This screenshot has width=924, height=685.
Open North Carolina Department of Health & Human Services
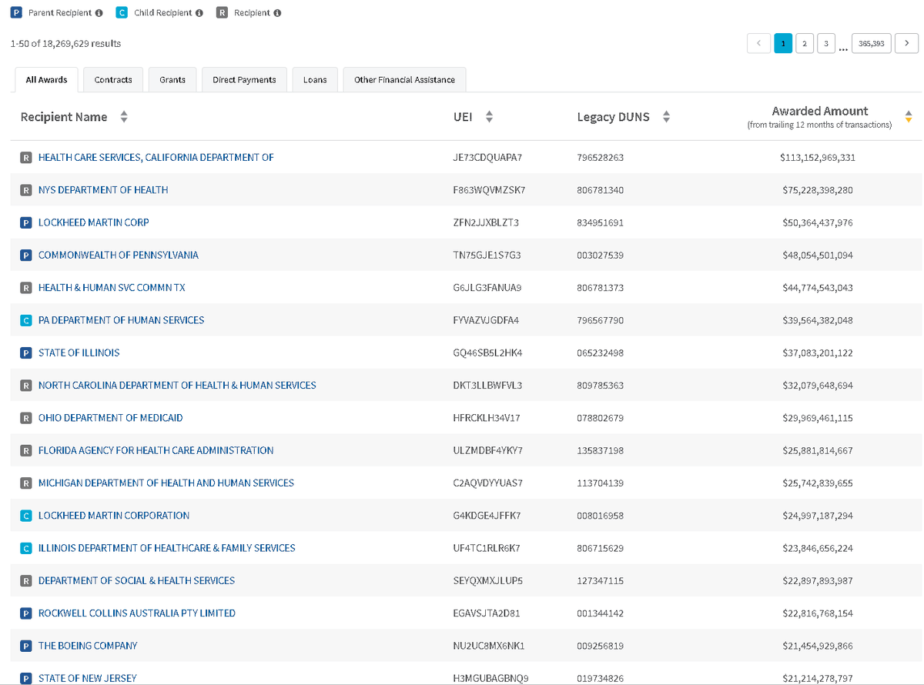pyautogui.click(x=177, y=386)
